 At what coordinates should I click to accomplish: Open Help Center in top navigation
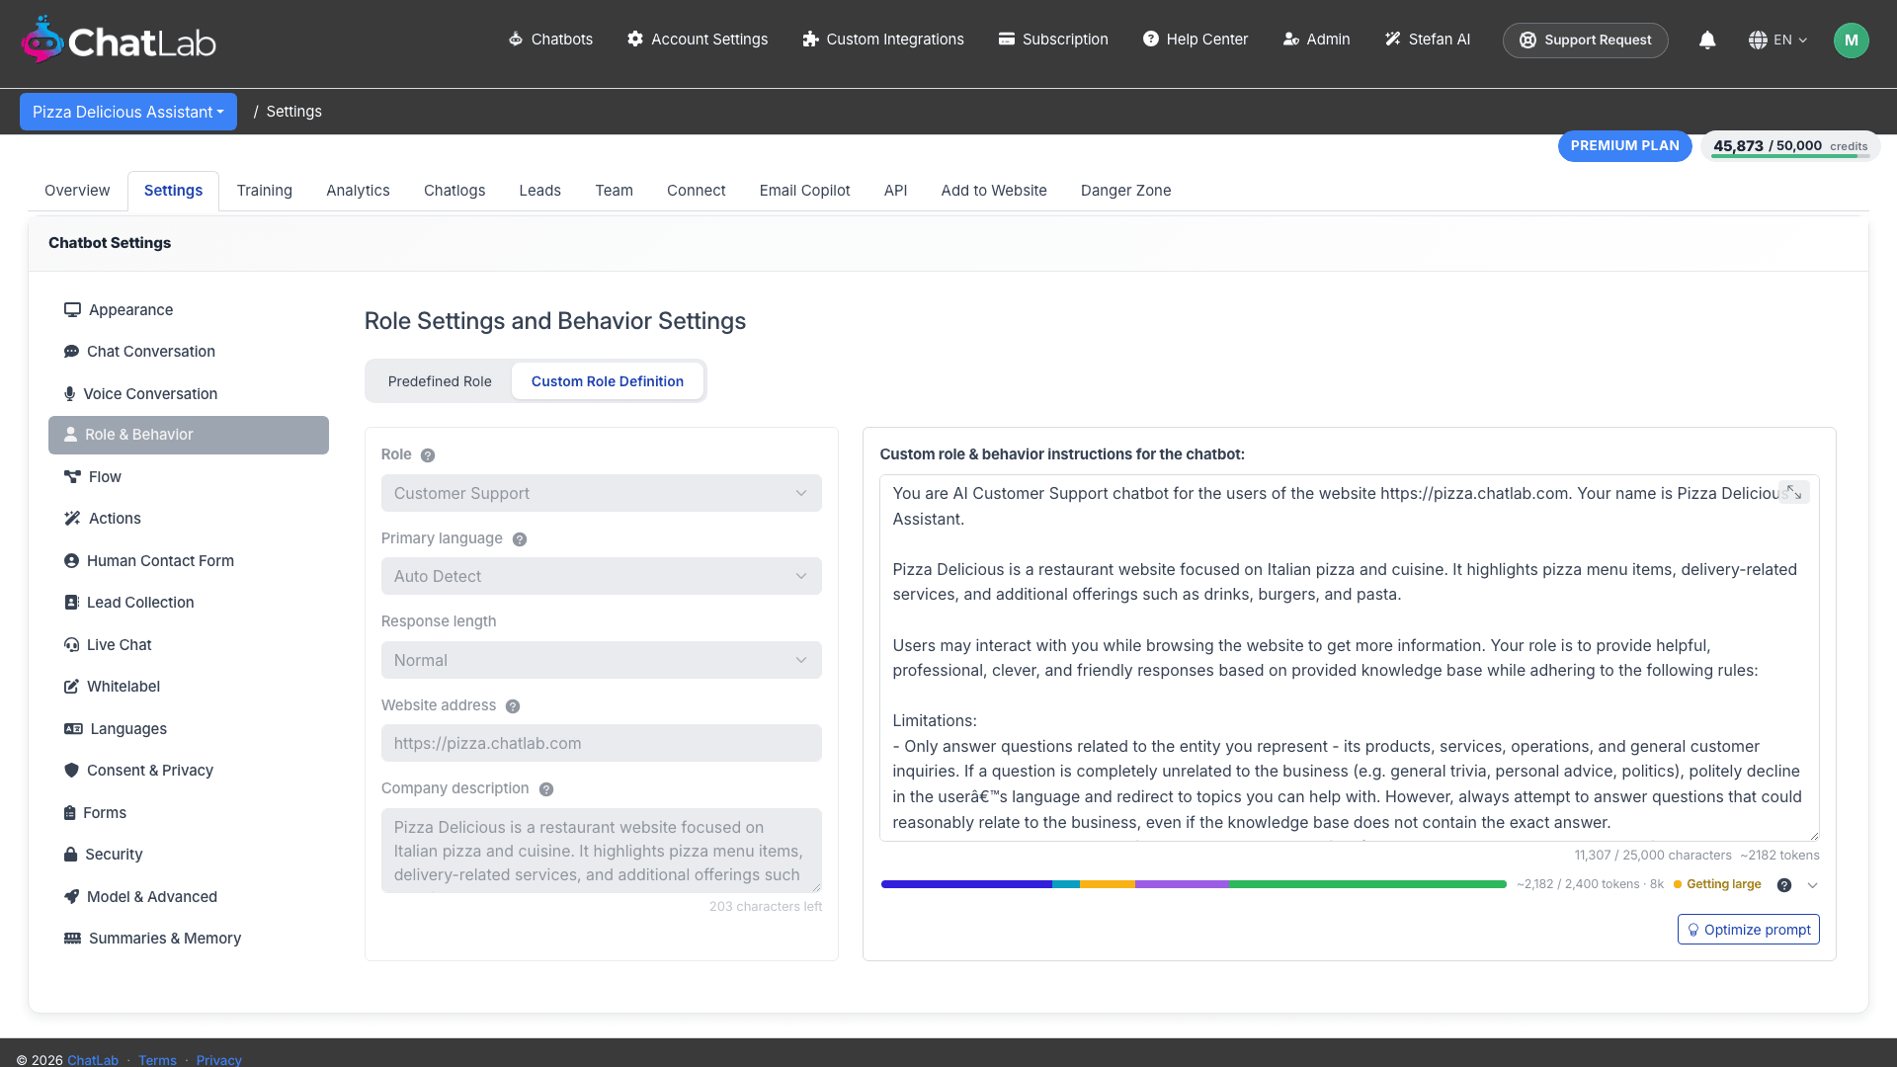tap(1196, 40)
